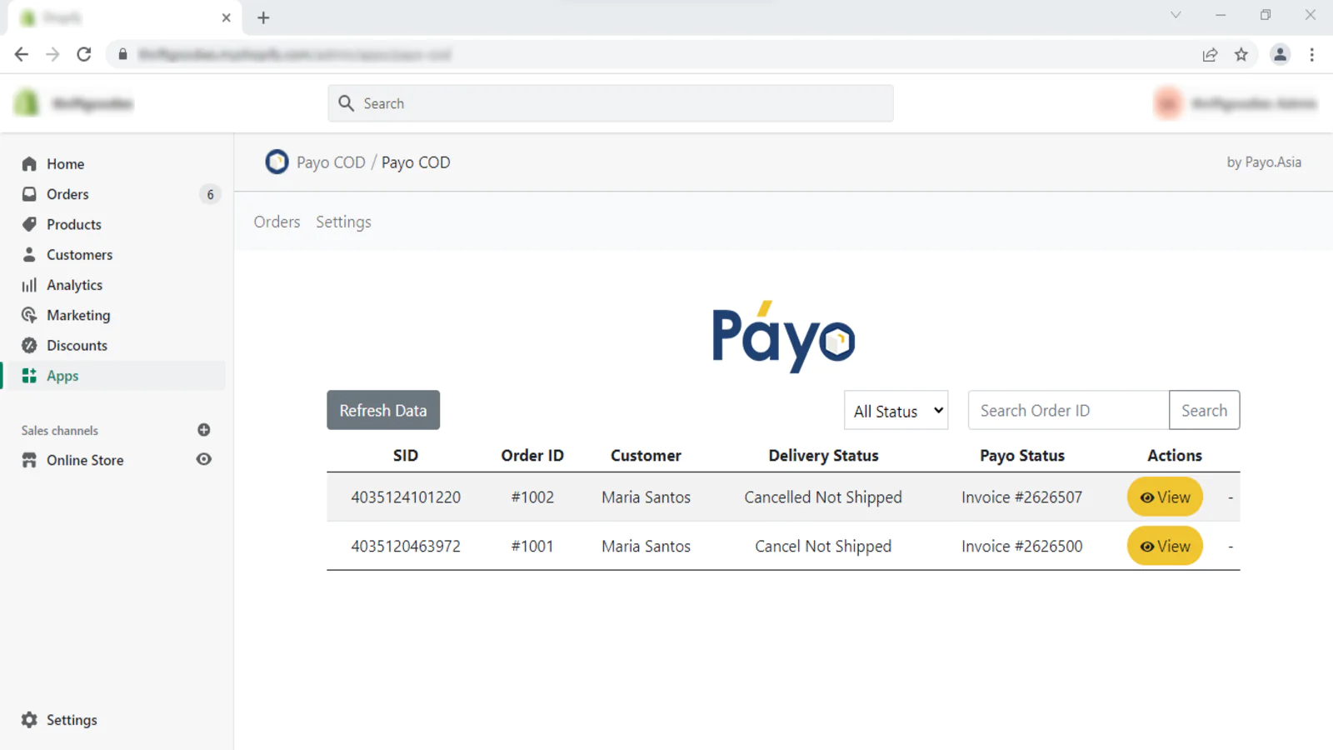Click SID 4035120463972
1333x750 pixels.
point(406,547)
